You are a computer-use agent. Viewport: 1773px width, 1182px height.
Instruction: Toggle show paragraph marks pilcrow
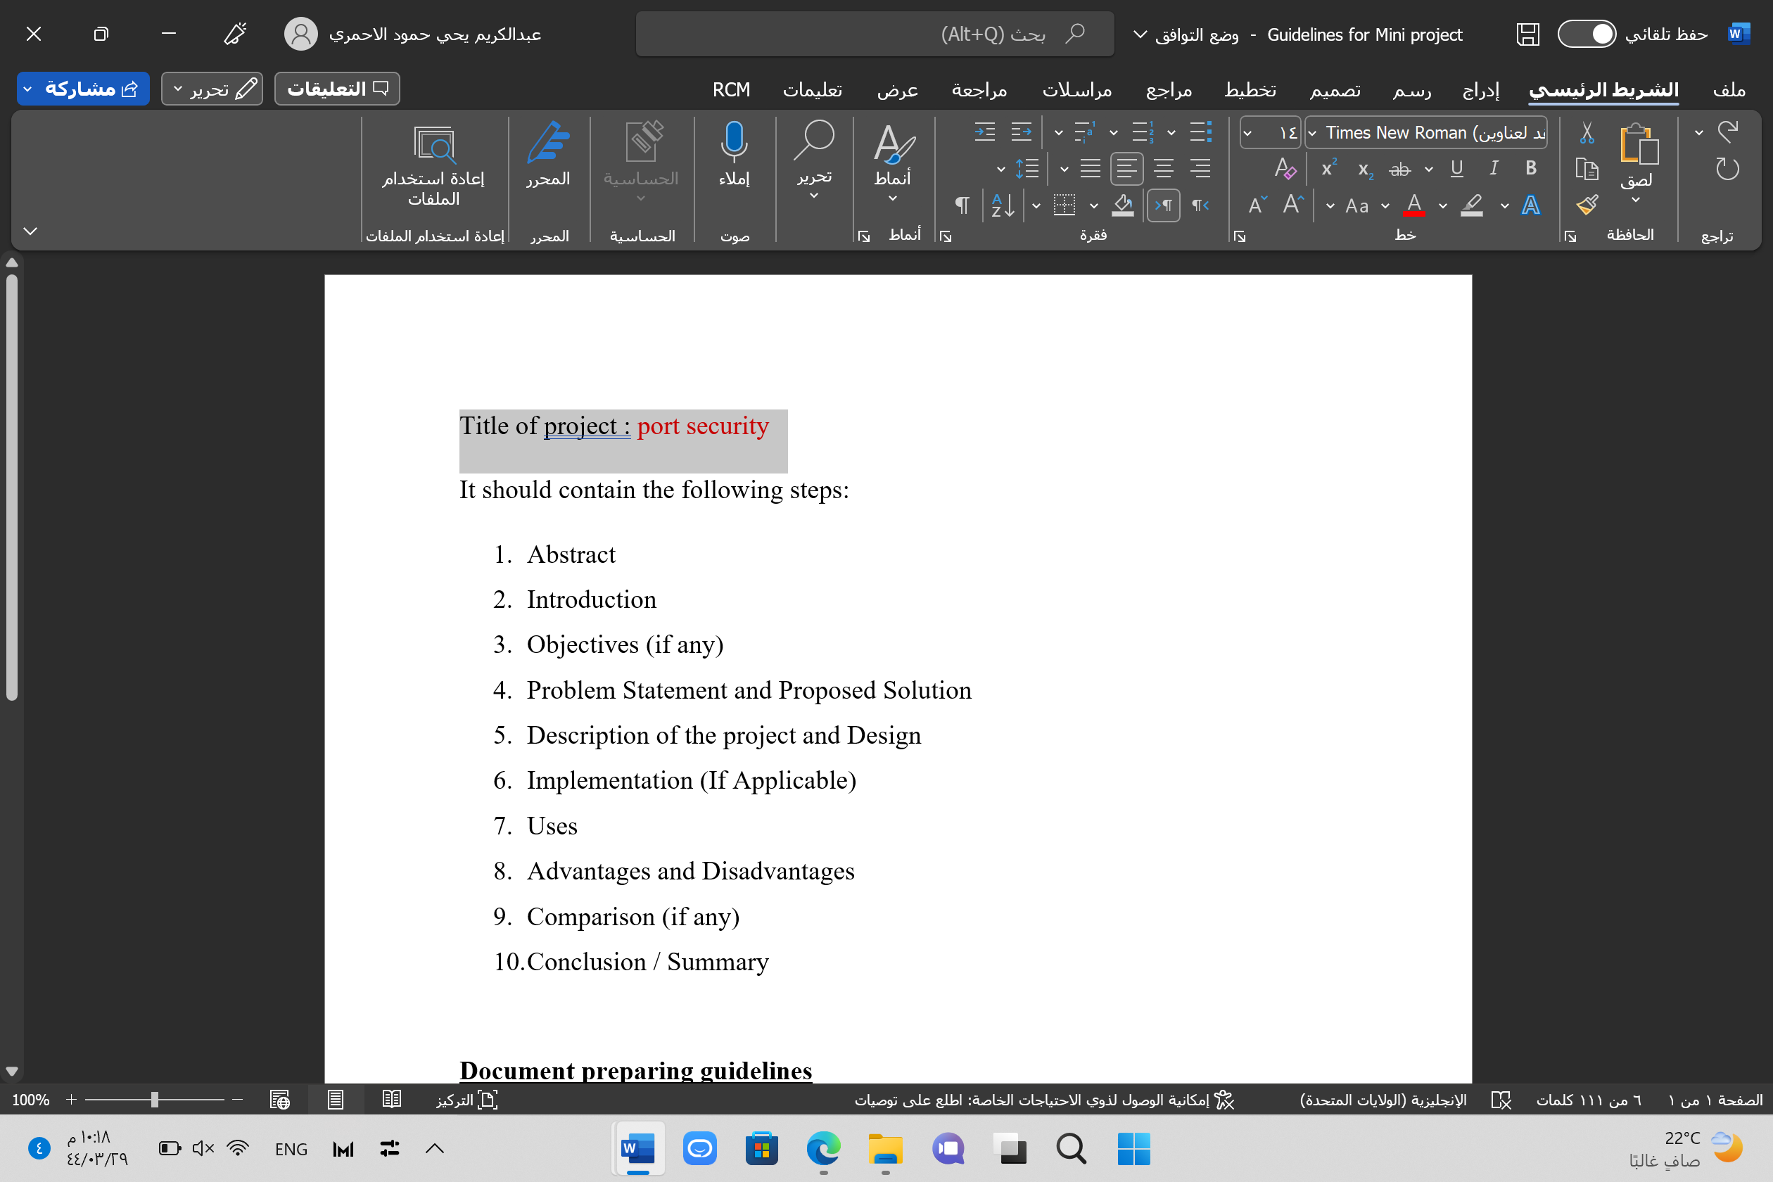click(962, 205)
